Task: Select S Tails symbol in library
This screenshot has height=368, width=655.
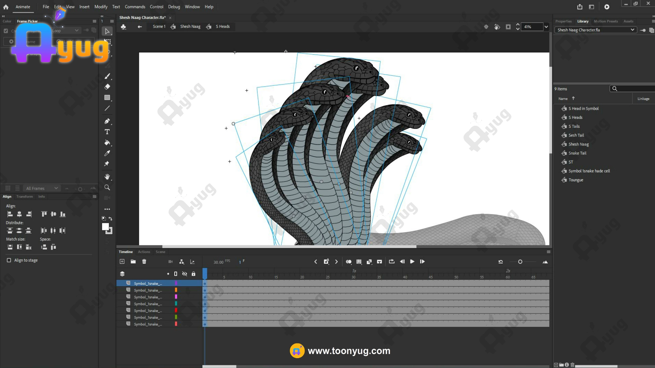Action: [574, 126]
